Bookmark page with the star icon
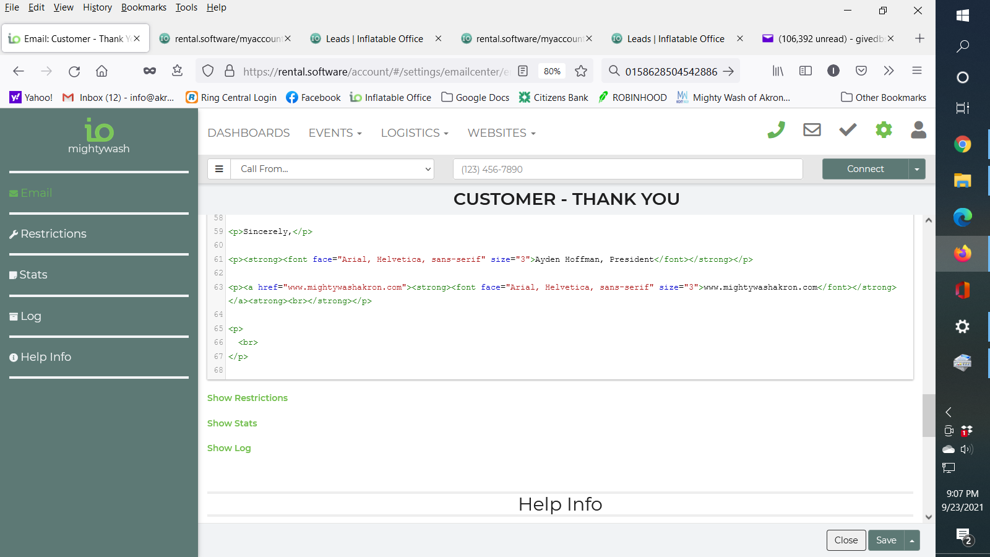The image size is (990, 557). click(580, 71)
